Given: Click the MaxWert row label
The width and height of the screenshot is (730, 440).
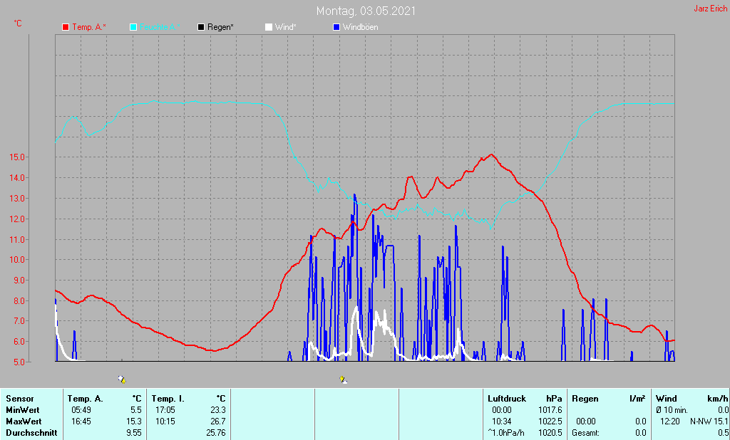Looking at the screenshot, I should (x=24, y=421).
